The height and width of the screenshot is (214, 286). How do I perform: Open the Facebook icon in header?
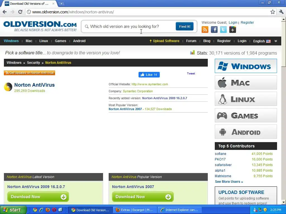(214, 30)
